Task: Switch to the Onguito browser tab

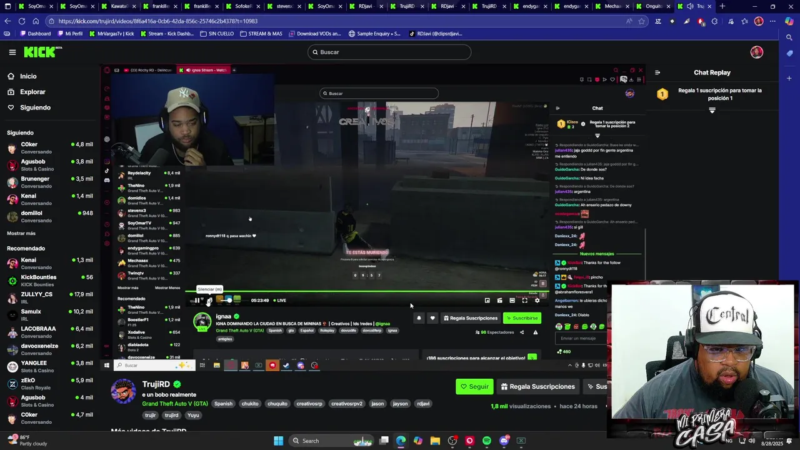Action: [654, 6]
